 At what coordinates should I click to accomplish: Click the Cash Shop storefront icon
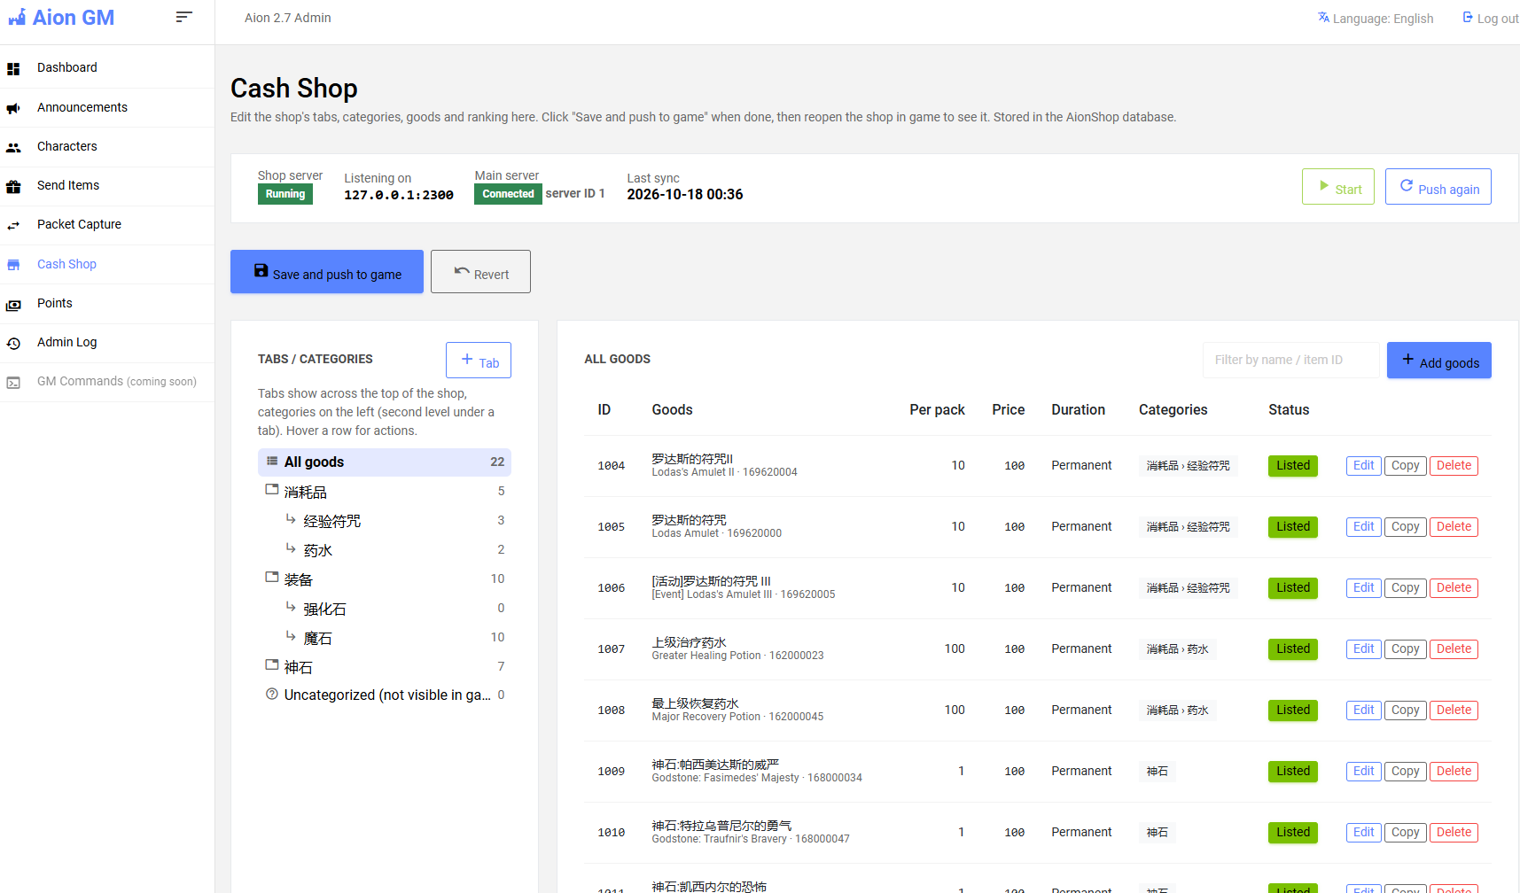coord(13,265)
